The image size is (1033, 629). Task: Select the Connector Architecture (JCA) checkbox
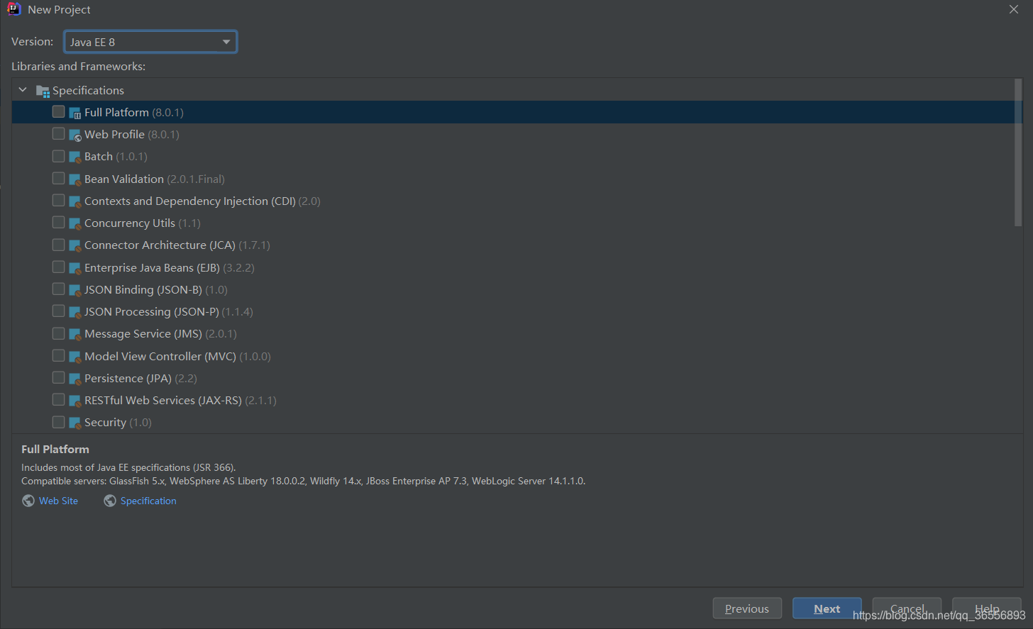(58, 244)
